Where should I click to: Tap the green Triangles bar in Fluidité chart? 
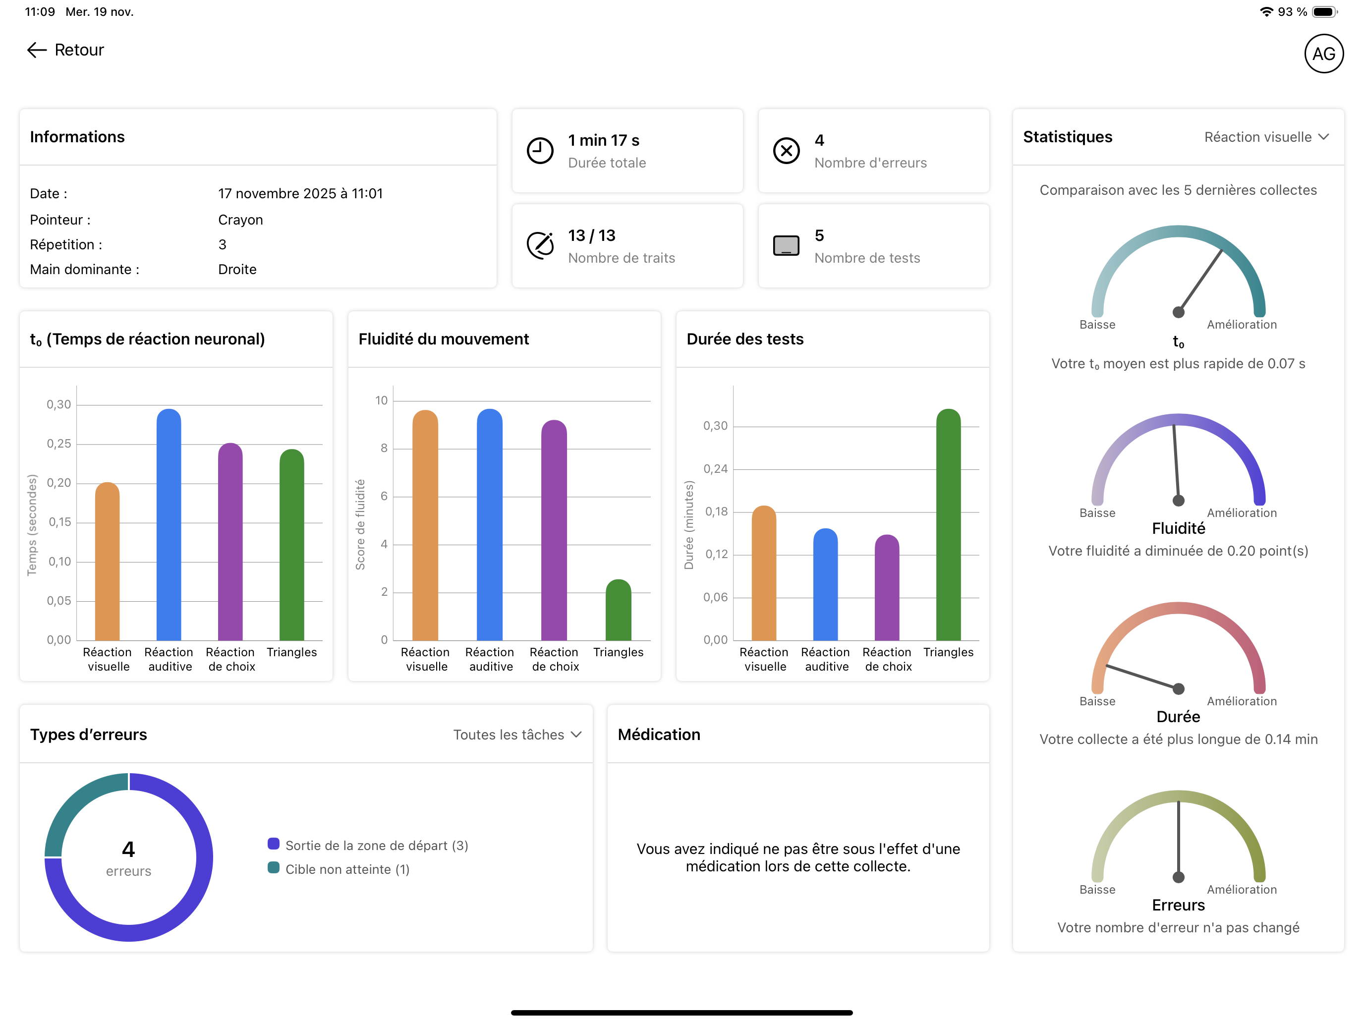[x=619, y=609]
